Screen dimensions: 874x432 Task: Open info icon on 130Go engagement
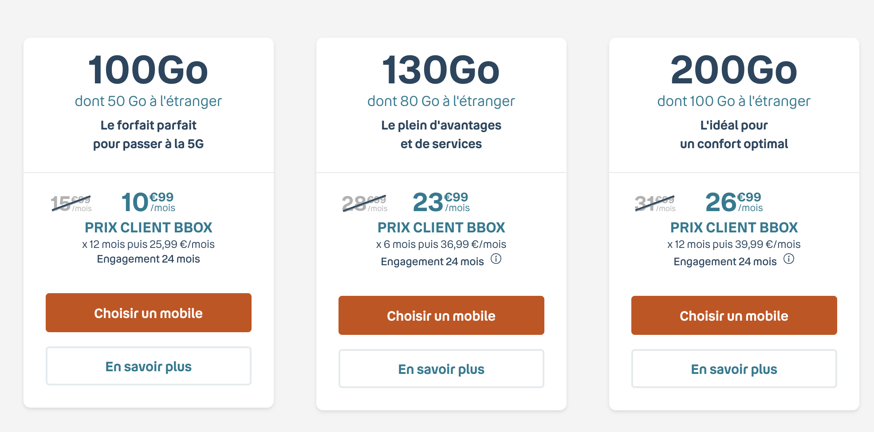click(x=496, y=259)
